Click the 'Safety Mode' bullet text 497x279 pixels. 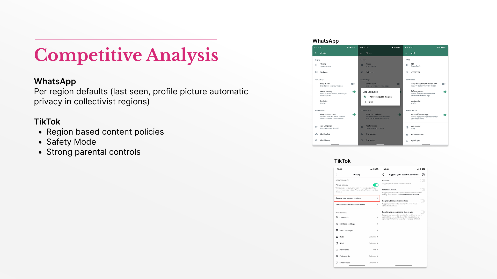click(x=71, y=142)
